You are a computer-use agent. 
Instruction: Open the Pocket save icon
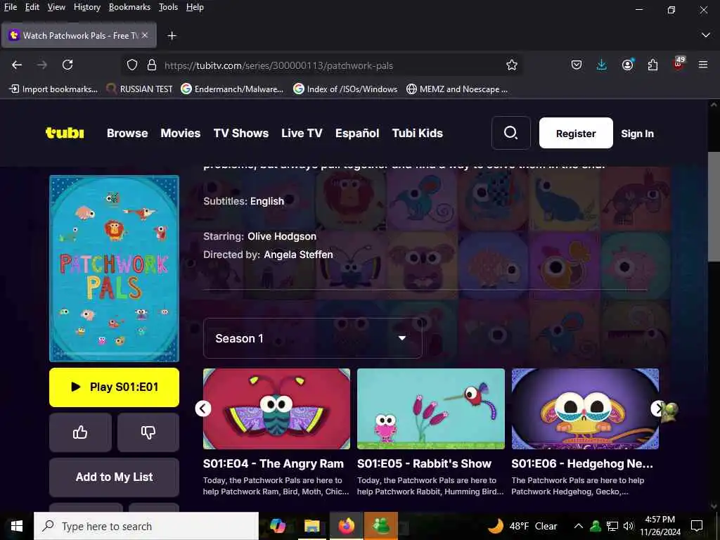(x=577, y=65)
